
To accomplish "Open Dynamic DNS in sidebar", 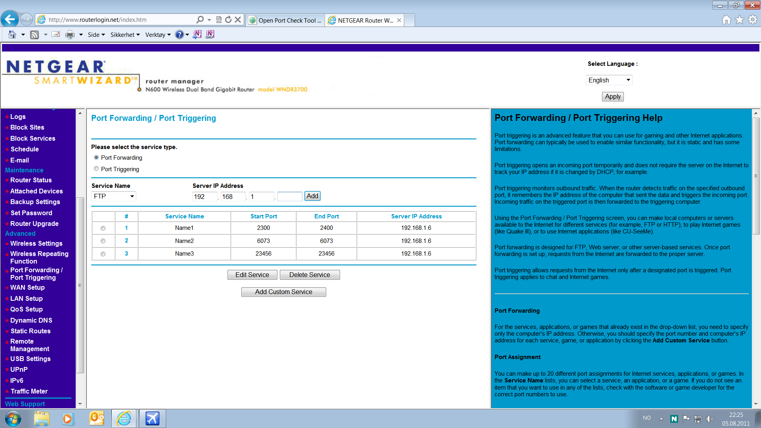I will (x=31, y=320).
